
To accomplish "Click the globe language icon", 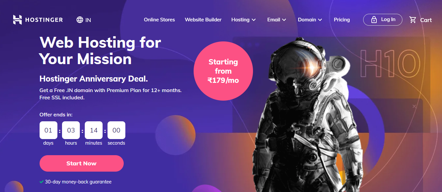I will coord(79,20).
